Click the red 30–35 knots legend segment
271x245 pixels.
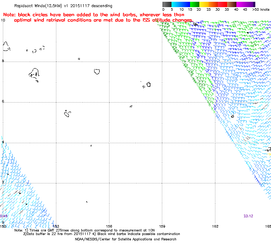(223, 4)
